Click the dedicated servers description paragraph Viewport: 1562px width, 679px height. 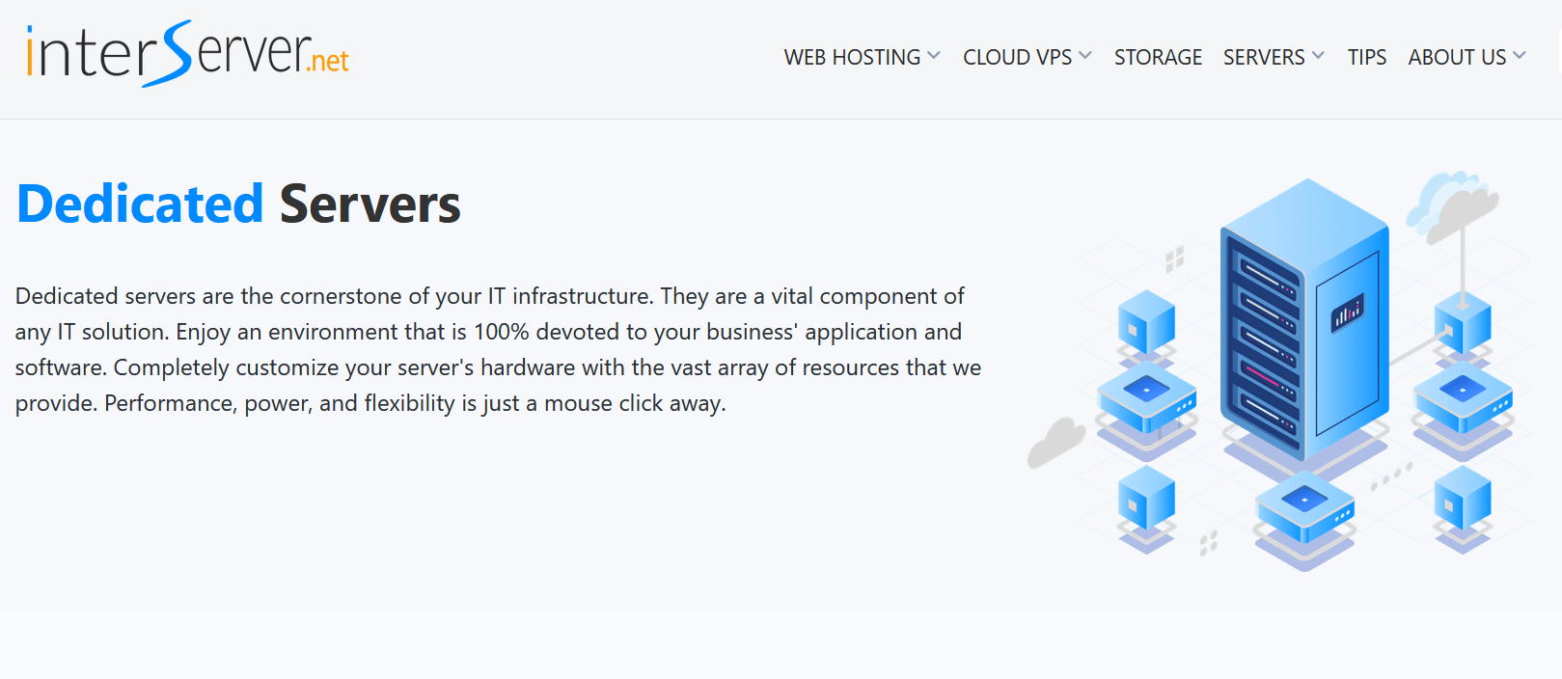coord(498,349)
